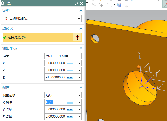Click the 选择对象 (0) selection field
This screenshot has width=167, height=121.
click(x=37, y=37)
